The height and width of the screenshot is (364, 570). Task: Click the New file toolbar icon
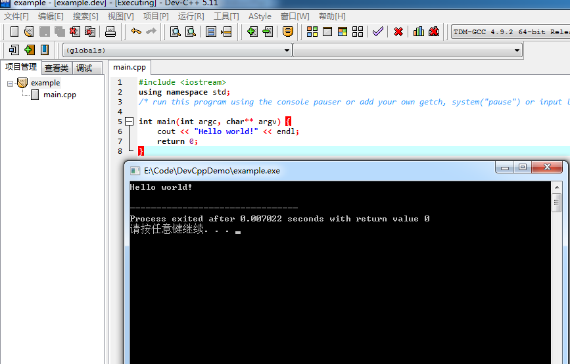pos(14,32)
